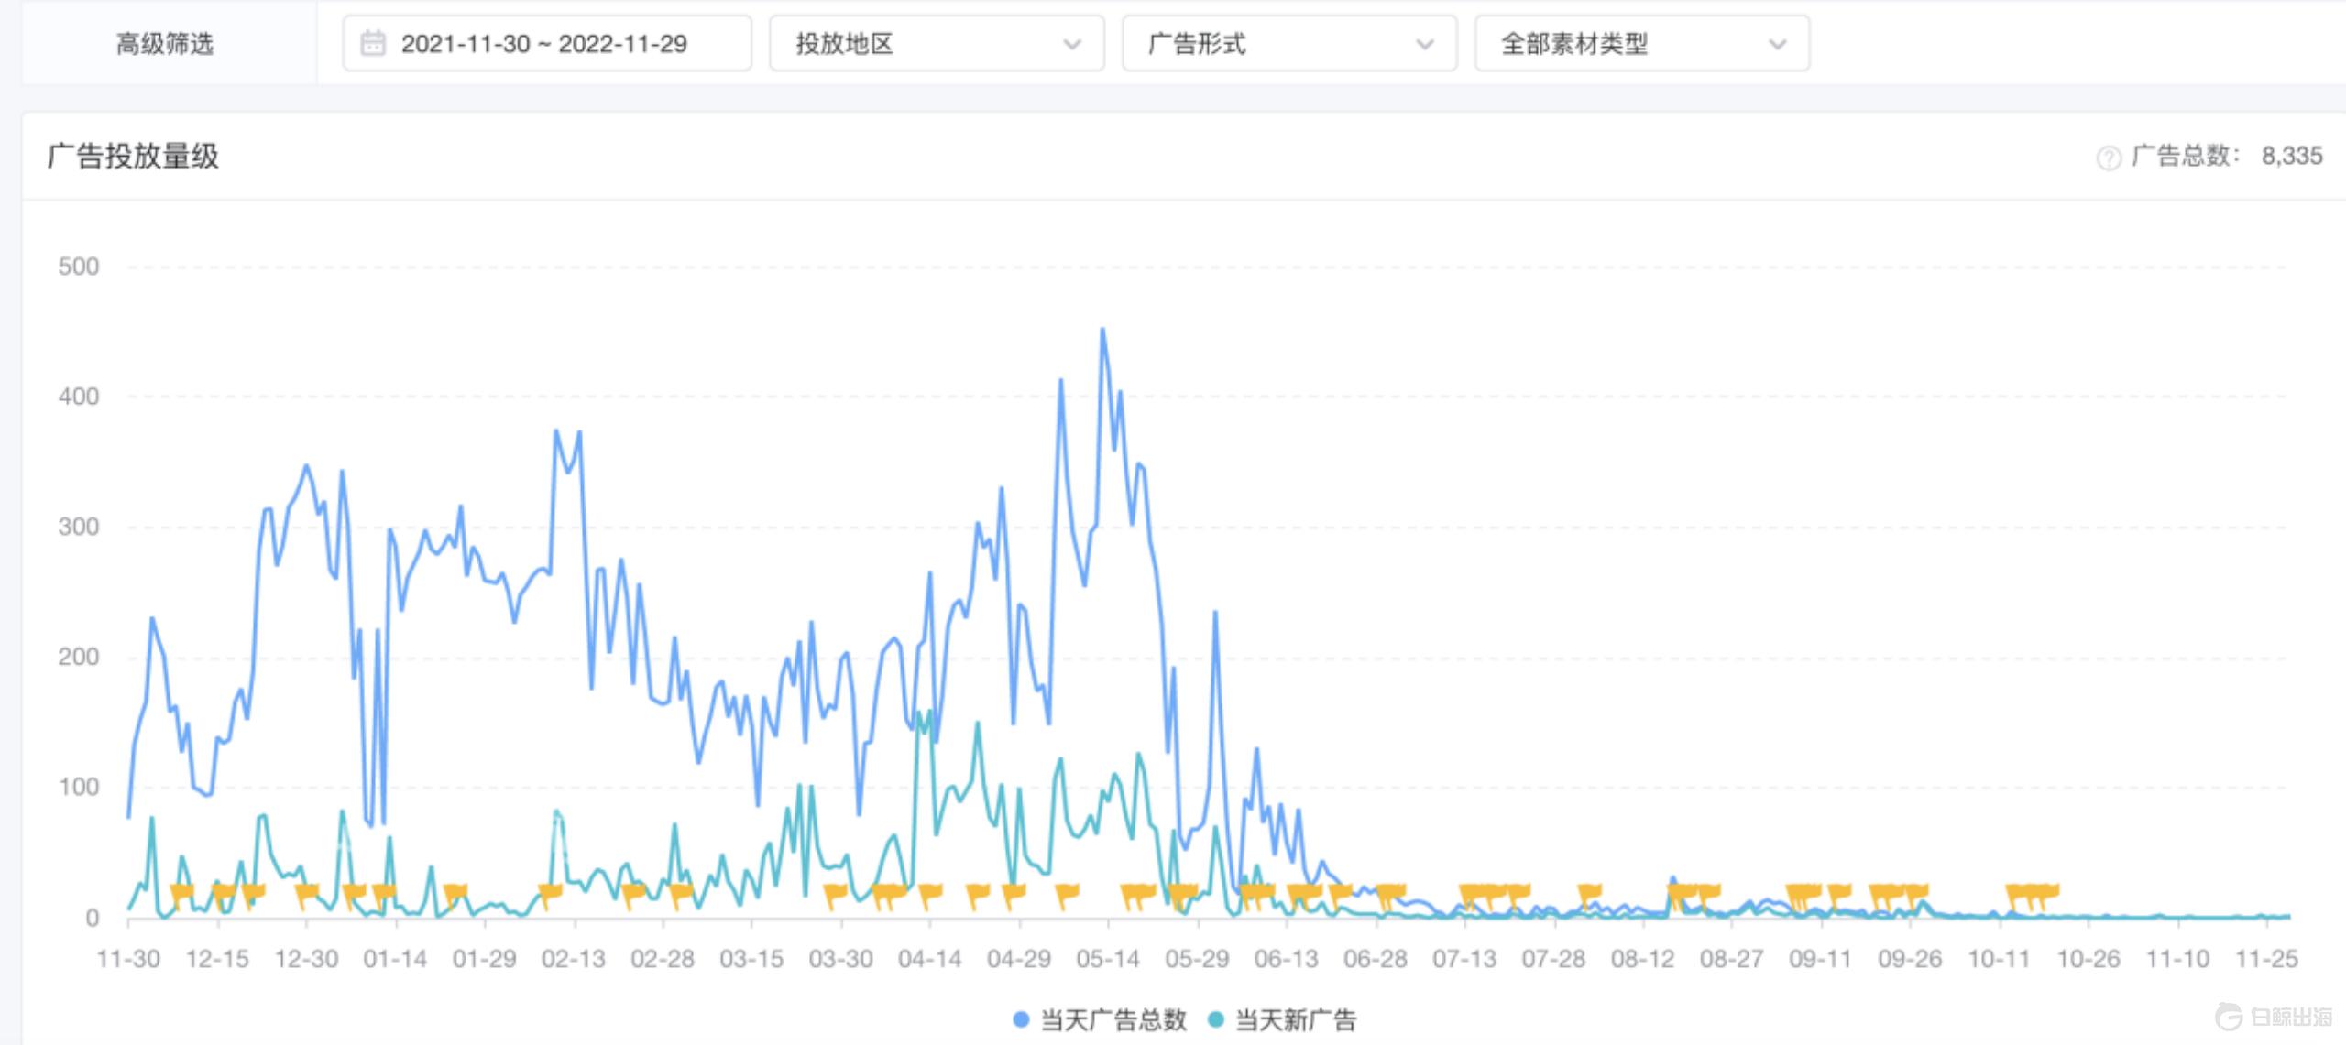
Task: Click flag marker just after 07-28
Action: (x=1589, y=893)
